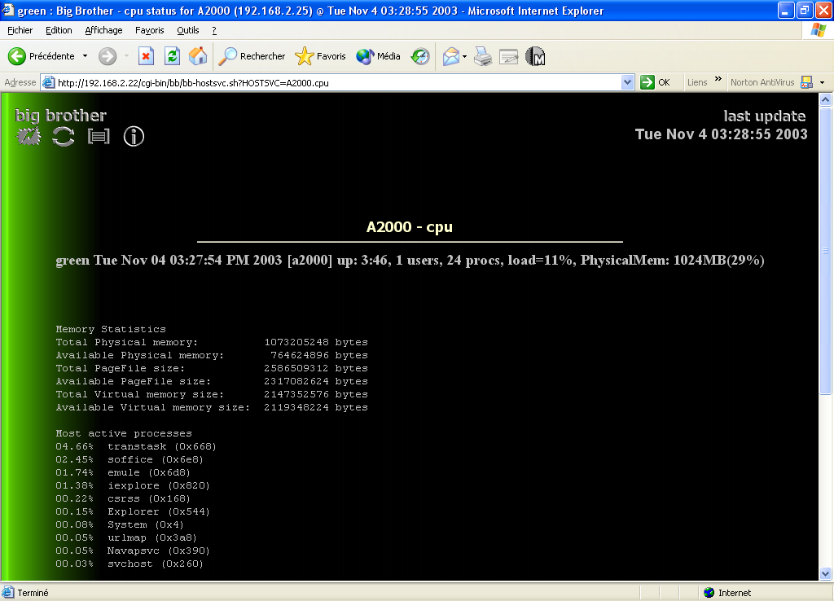
Task: Expand the Précédente back history dropdown arrow
Action: (x=85, y=56)
